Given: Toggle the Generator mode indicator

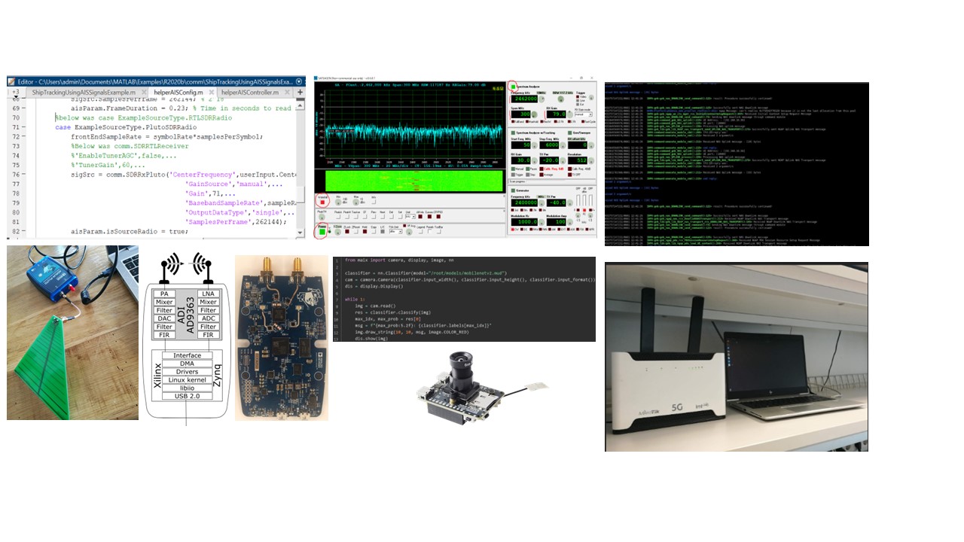Looking at the screenshot, I should pyautogui.click(x=513, y=190).
